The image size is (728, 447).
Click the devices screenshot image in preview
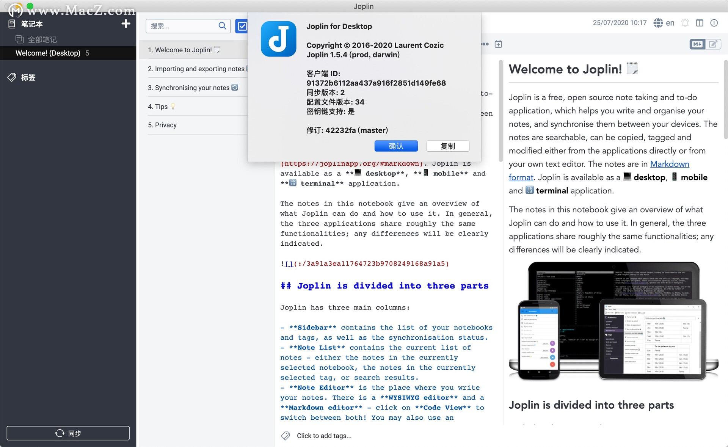613,322
